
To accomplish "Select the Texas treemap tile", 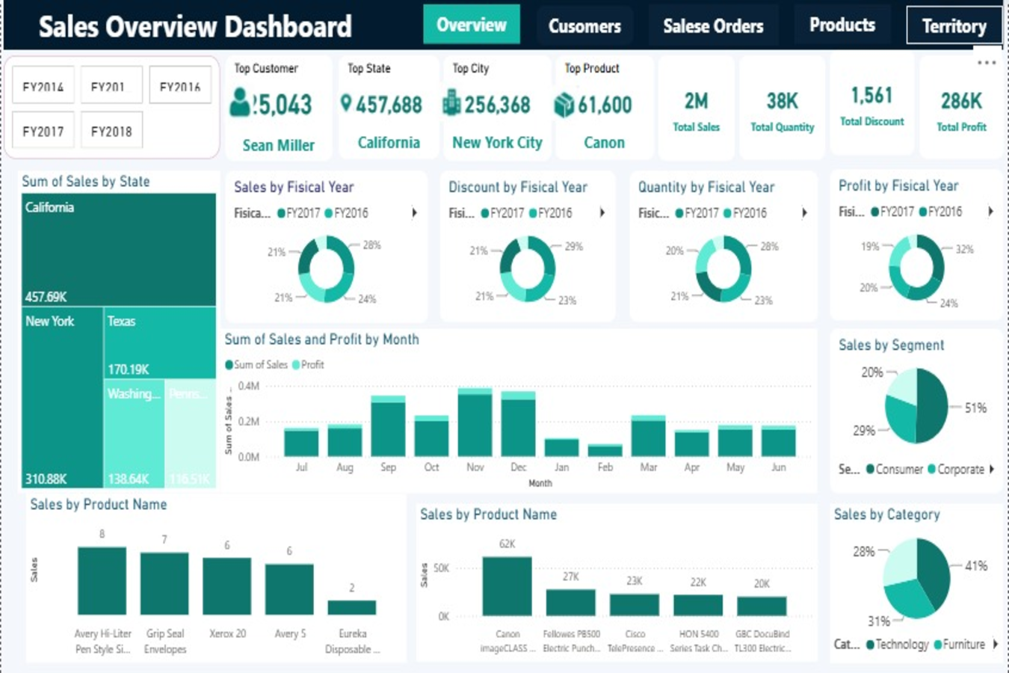I will coord(160,342).
